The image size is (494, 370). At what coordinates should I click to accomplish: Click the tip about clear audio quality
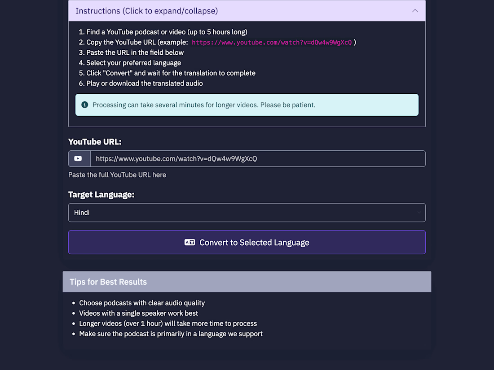click(142, 303)
